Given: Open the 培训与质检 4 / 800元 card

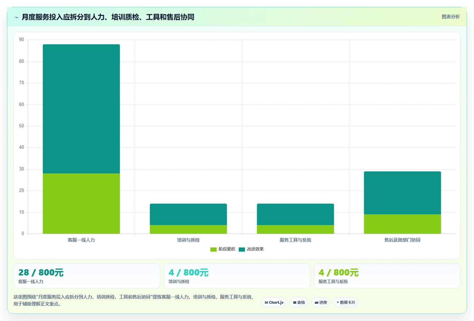Looking at the screenshot, I should coord(237,276).
